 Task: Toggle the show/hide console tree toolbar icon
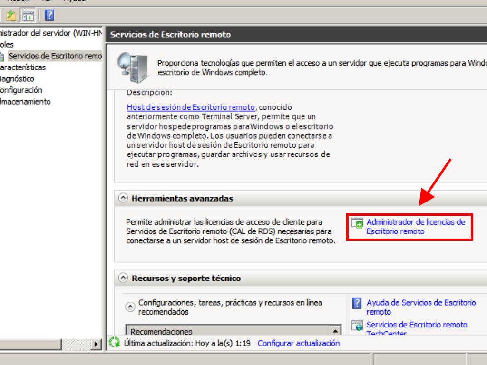pyautogui.click(x=29, y=16)
